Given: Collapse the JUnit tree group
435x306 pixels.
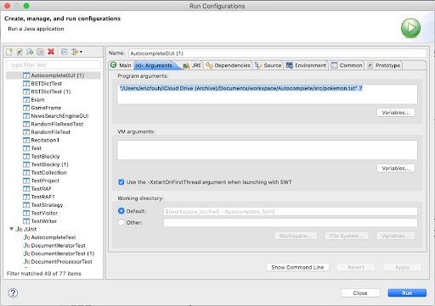Looking at the screenshot, I should (x=11, y=229).
